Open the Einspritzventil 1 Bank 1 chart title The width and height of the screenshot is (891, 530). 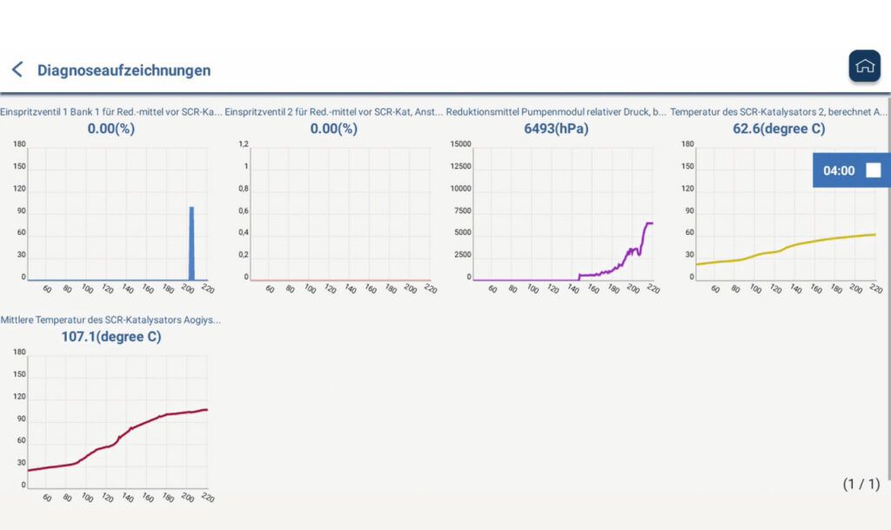(111, 111)
